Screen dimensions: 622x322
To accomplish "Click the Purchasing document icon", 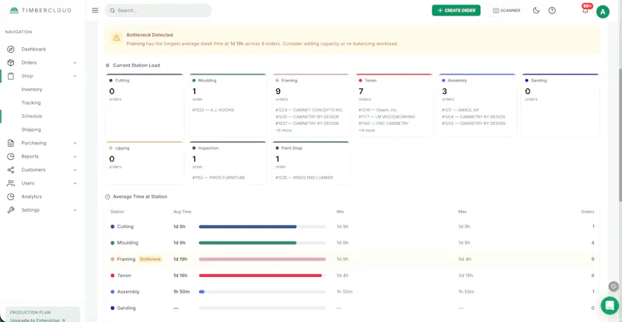I will coord(11,143).
